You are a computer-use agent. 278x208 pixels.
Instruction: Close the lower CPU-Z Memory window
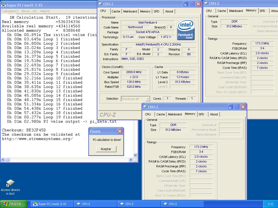243,107
